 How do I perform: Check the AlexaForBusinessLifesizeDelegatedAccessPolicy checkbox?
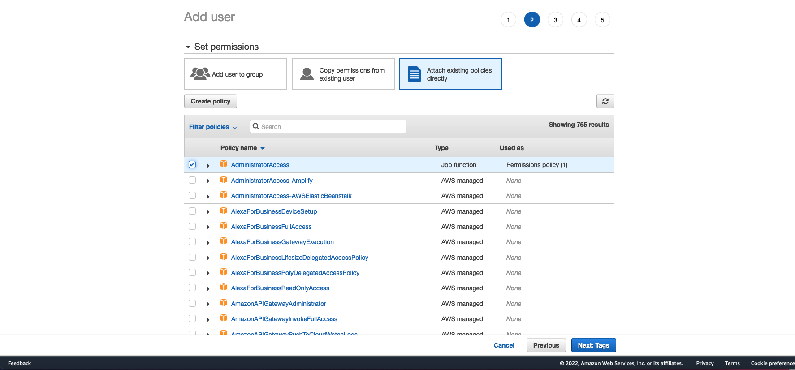click(x=192, y=257)
